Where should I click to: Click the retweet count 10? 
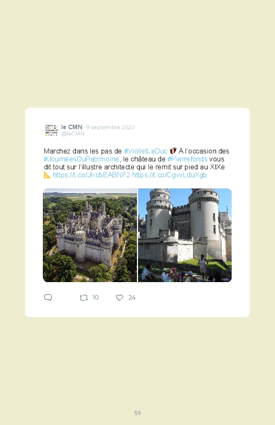click(95, 297)
